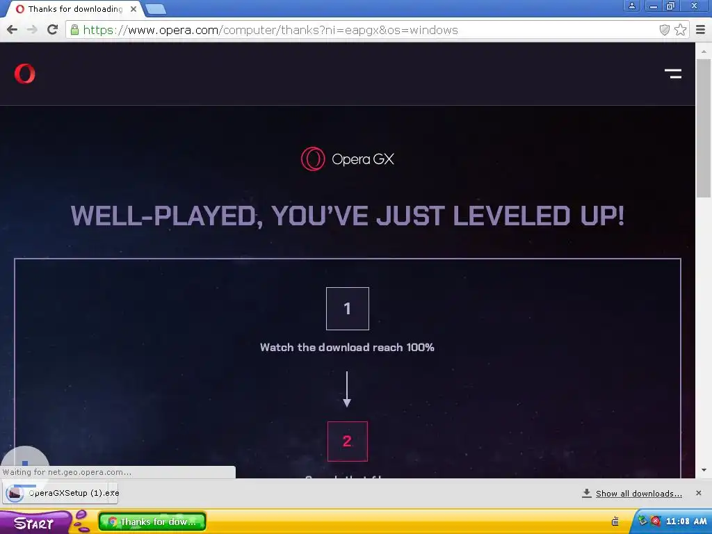This screenshot has width=712, height=534.
Task: Click the small tray icon left of the notification area
Action: pyautogui.click(x=615, y=521)
